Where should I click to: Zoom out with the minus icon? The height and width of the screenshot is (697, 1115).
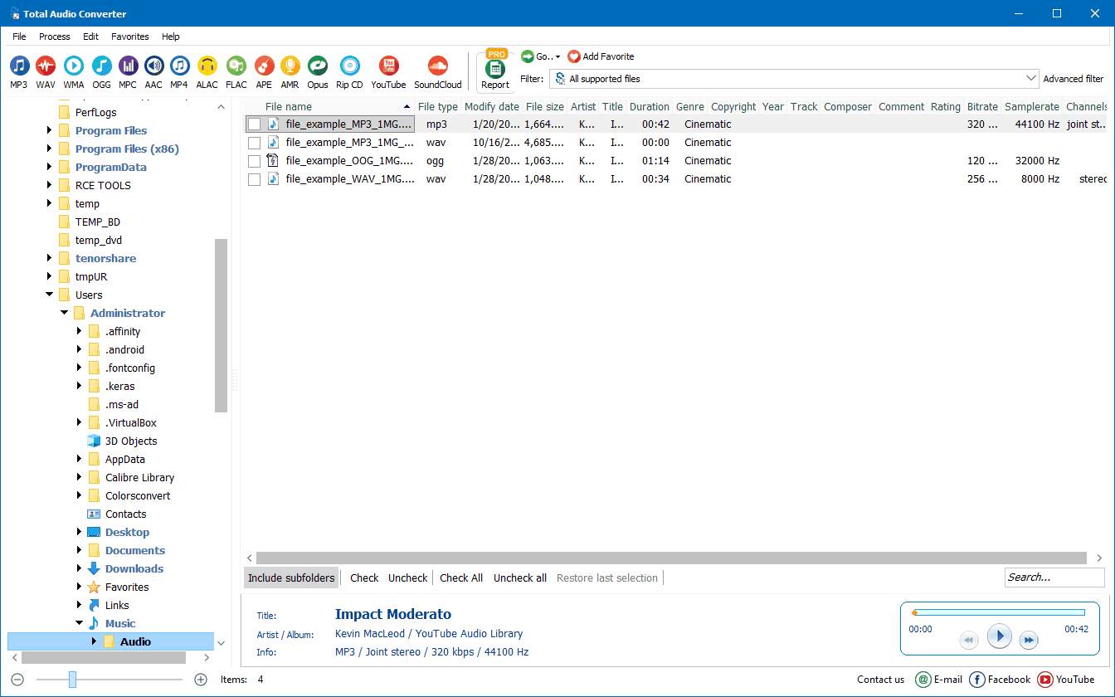17,680
